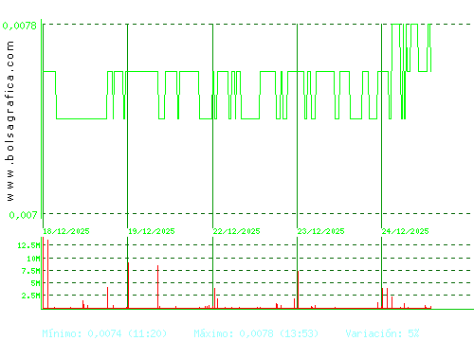Select the 10M volume axis label
This screenshot has height=341, width=474.
click(33, 259)
